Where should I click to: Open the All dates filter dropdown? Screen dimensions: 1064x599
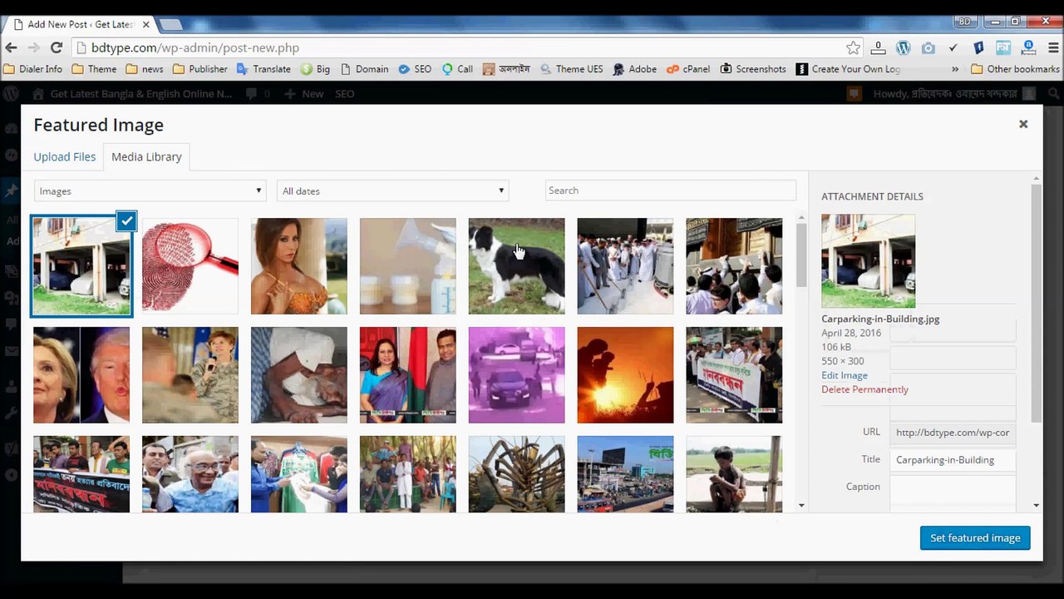(x=392, y=191)
